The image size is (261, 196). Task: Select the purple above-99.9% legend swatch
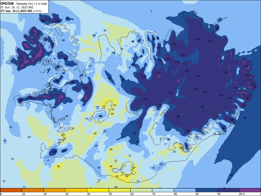click(x=250, y=190)
